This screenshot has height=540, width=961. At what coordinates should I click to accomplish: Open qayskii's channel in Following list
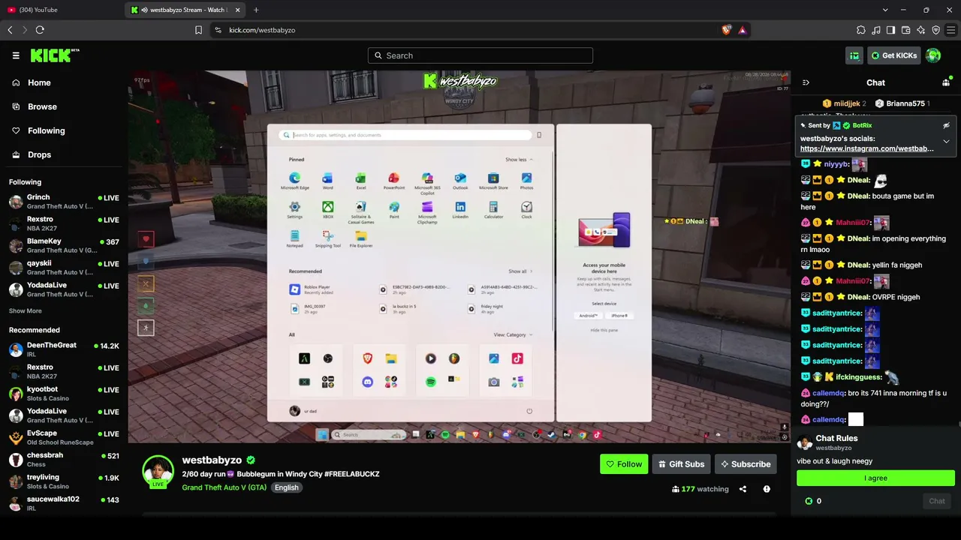[64, 268]
